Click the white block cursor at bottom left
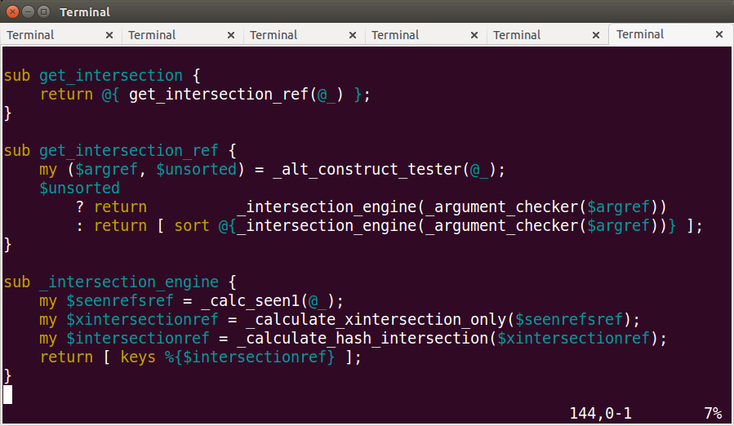 click(8, 395)
